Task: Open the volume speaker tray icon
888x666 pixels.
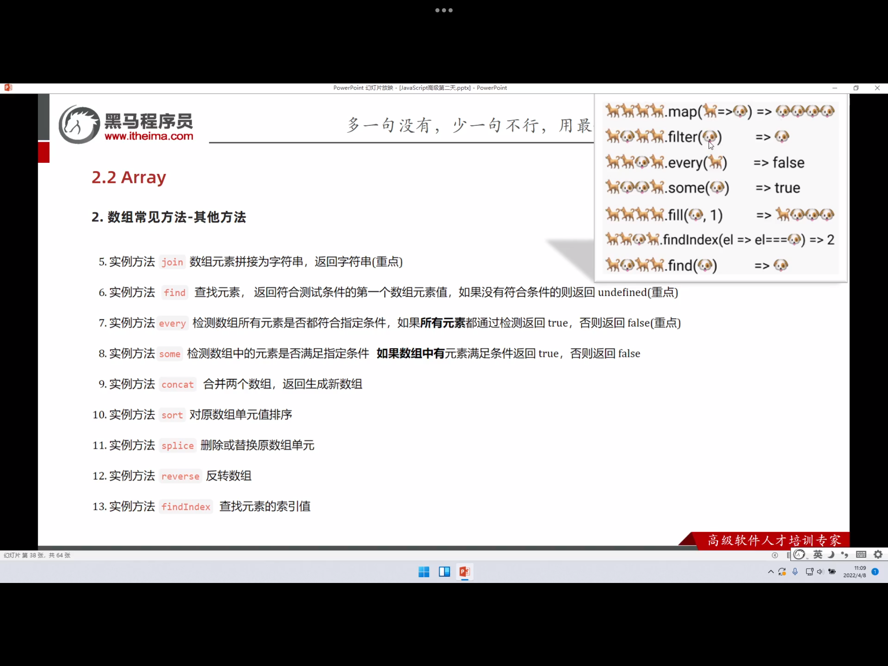Action: 820,572
